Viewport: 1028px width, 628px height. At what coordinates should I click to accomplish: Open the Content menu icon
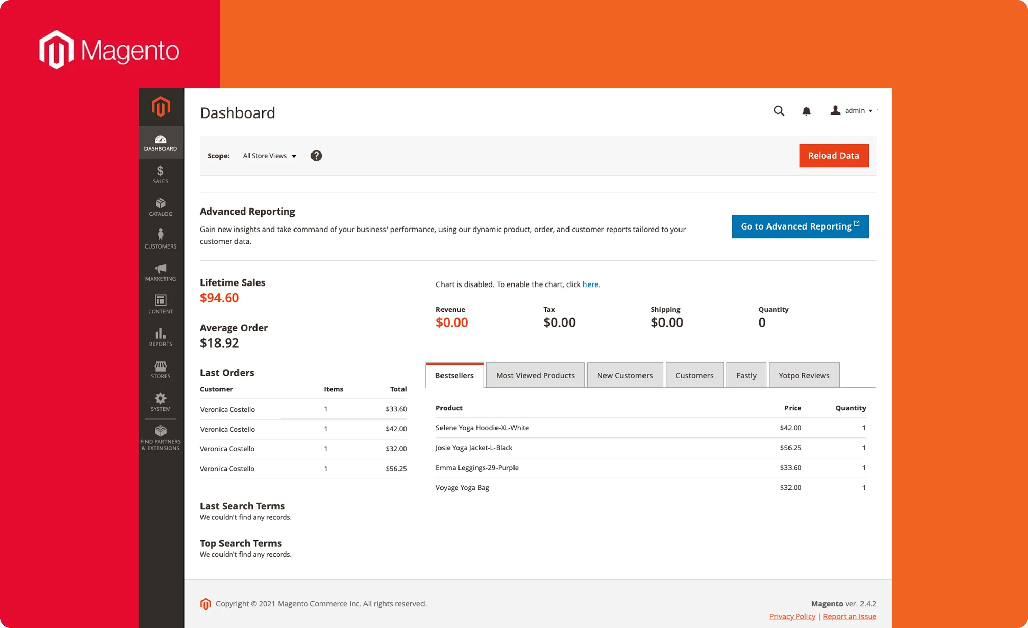coord(161,300)
